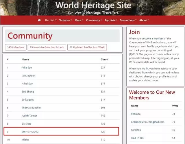Viewport: 185px width, 144px height.
Task: Click count 937 for Atila Ege
Action: [103, 68]
